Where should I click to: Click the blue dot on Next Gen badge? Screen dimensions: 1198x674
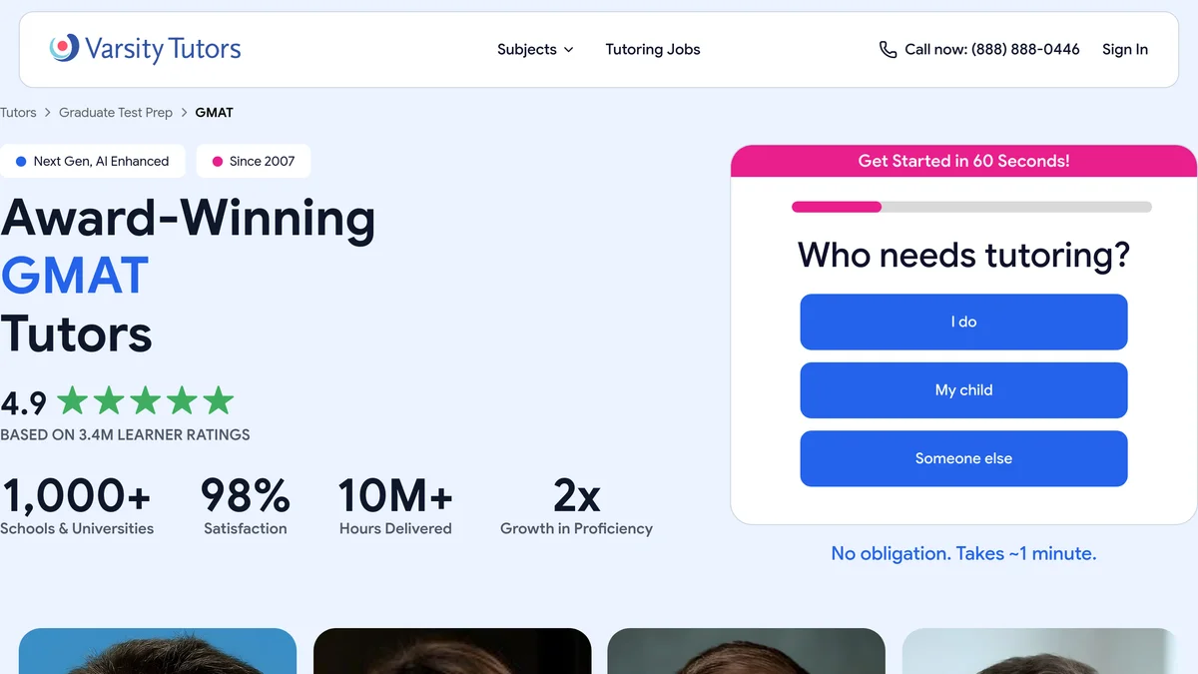coord(21,161)
